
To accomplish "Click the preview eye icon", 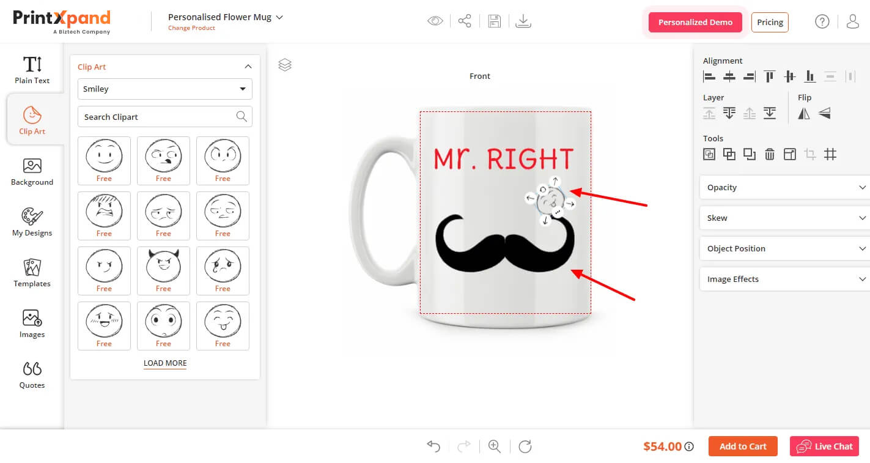I will (x=435, y=21).
